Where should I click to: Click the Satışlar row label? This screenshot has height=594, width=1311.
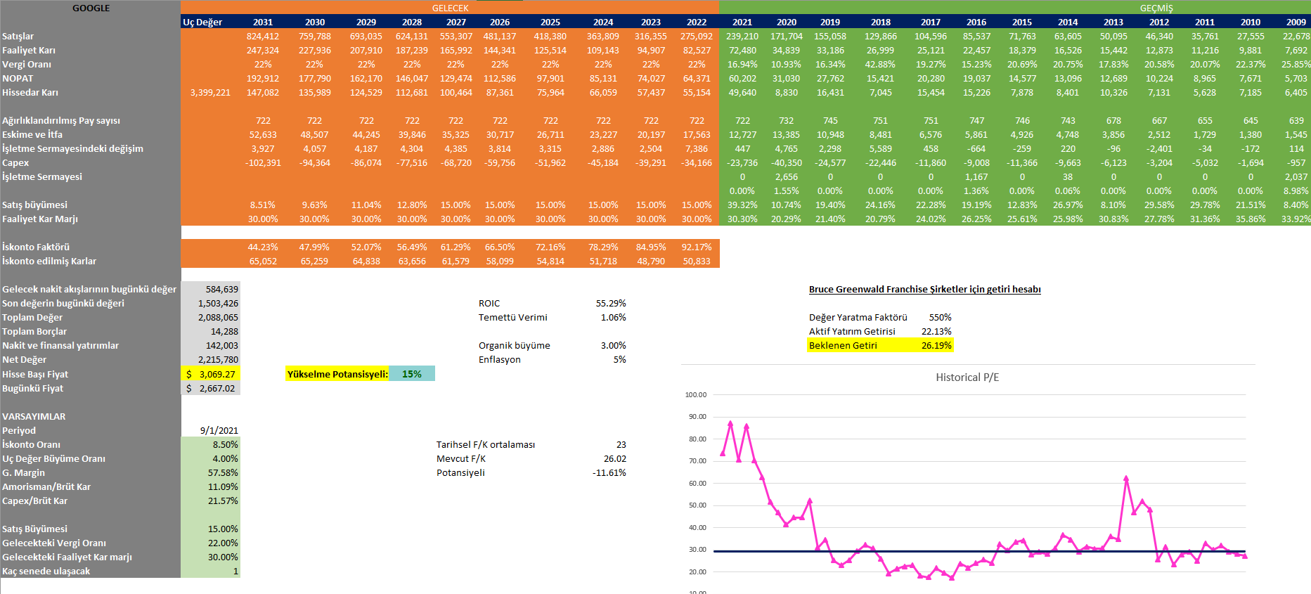coord(18,36)
